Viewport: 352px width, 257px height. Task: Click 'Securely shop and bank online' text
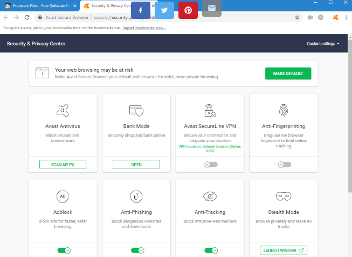(136, 136)
